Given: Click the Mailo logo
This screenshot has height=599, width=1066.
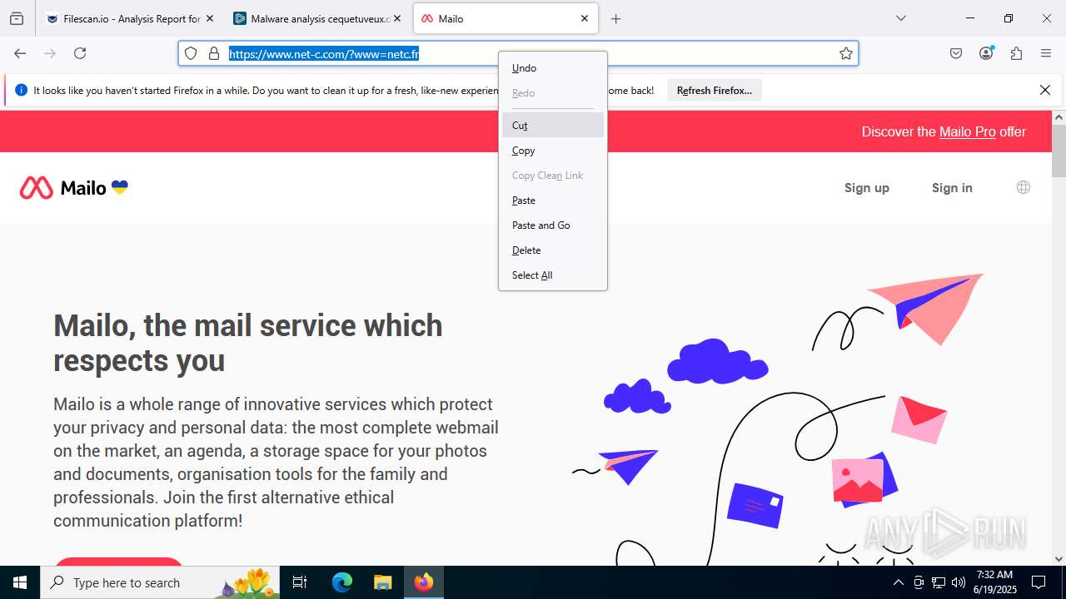Looking at the screenshot, I should click(73, 188).
